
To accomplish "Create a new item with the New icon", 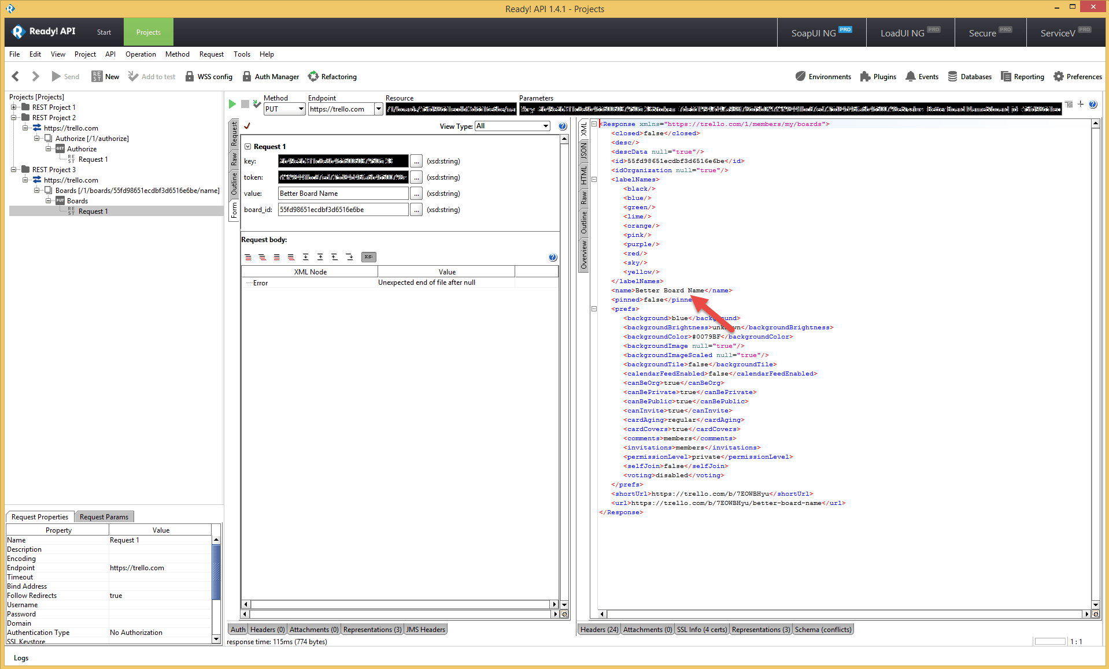I will tap(105, 76).
